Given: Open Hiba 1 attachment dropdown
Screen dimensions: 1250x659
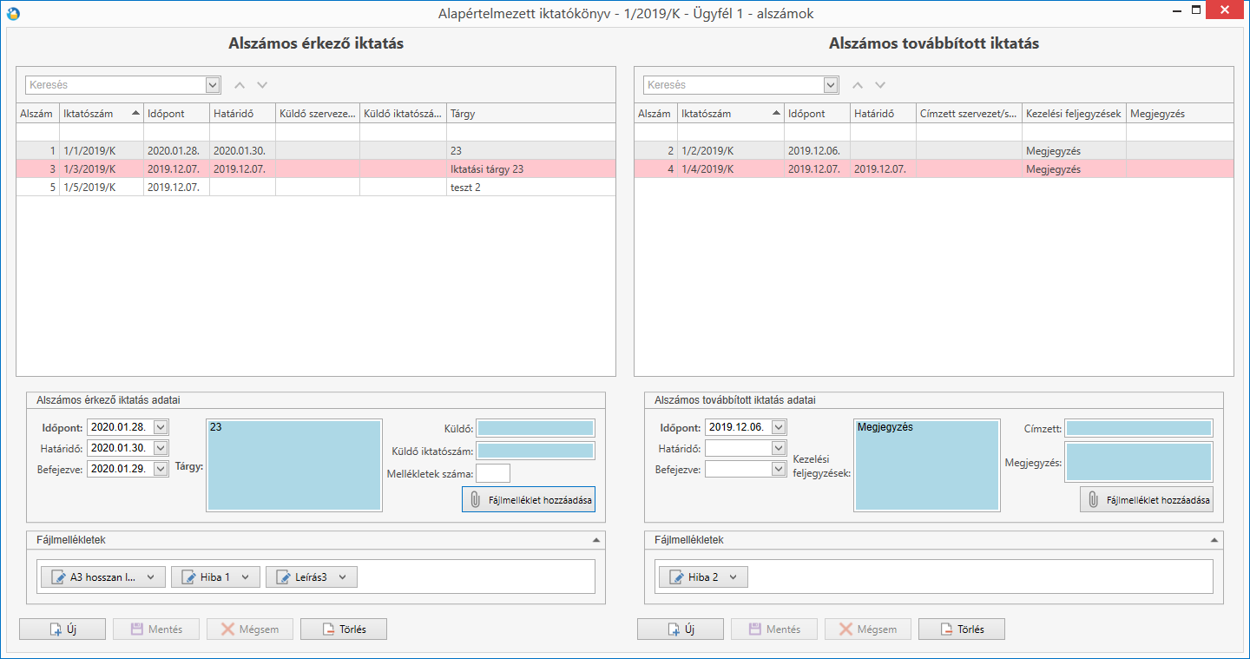Looking at the screenshot, I should 246,577.
